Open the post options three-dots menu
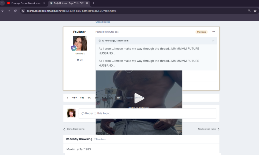 click(214, 32)
